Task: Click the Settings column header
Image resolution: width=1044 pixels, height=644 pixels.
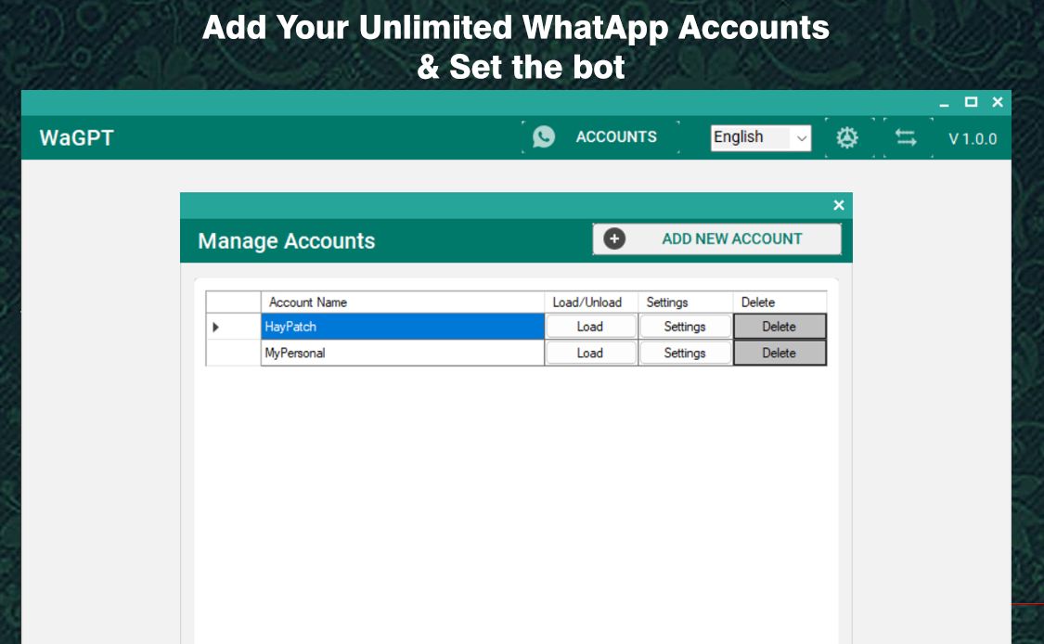Action: pos(686,303)
